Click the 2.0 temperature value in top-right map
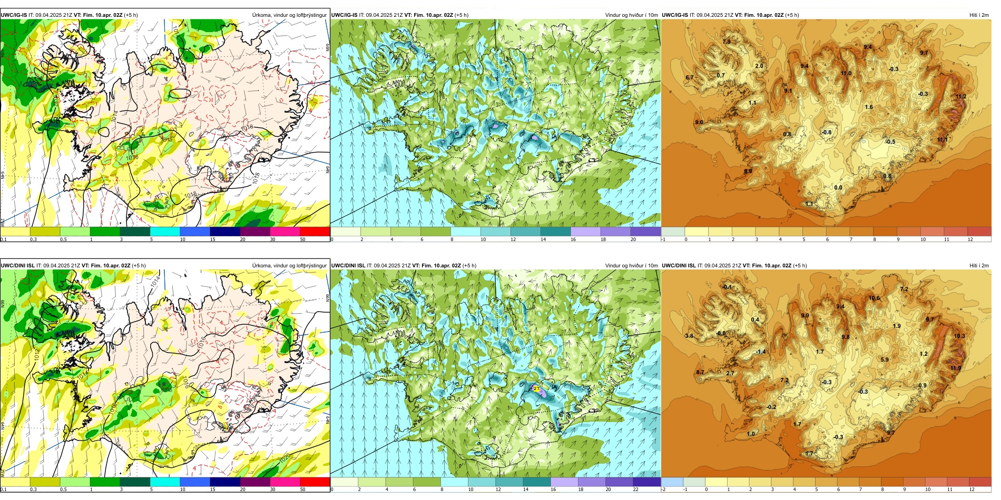Viewport: 1001px width, 500px height. [759, 66]
